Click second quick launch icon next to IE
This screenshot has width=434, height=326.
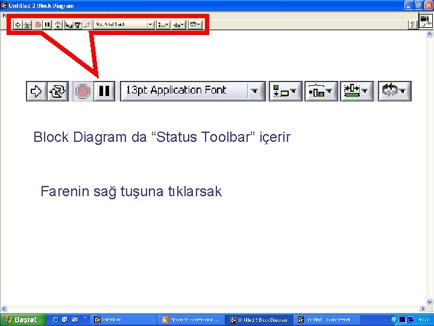tap(64, 319)
